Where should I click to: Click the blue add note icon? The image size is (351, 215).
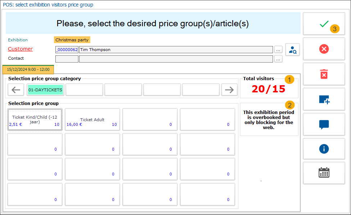(x=324, y=99)
